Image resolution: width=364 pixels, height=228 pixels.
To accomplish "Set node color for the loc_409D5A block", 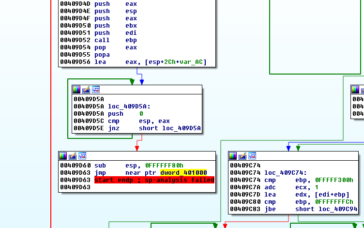I will [x=76, y=90].
